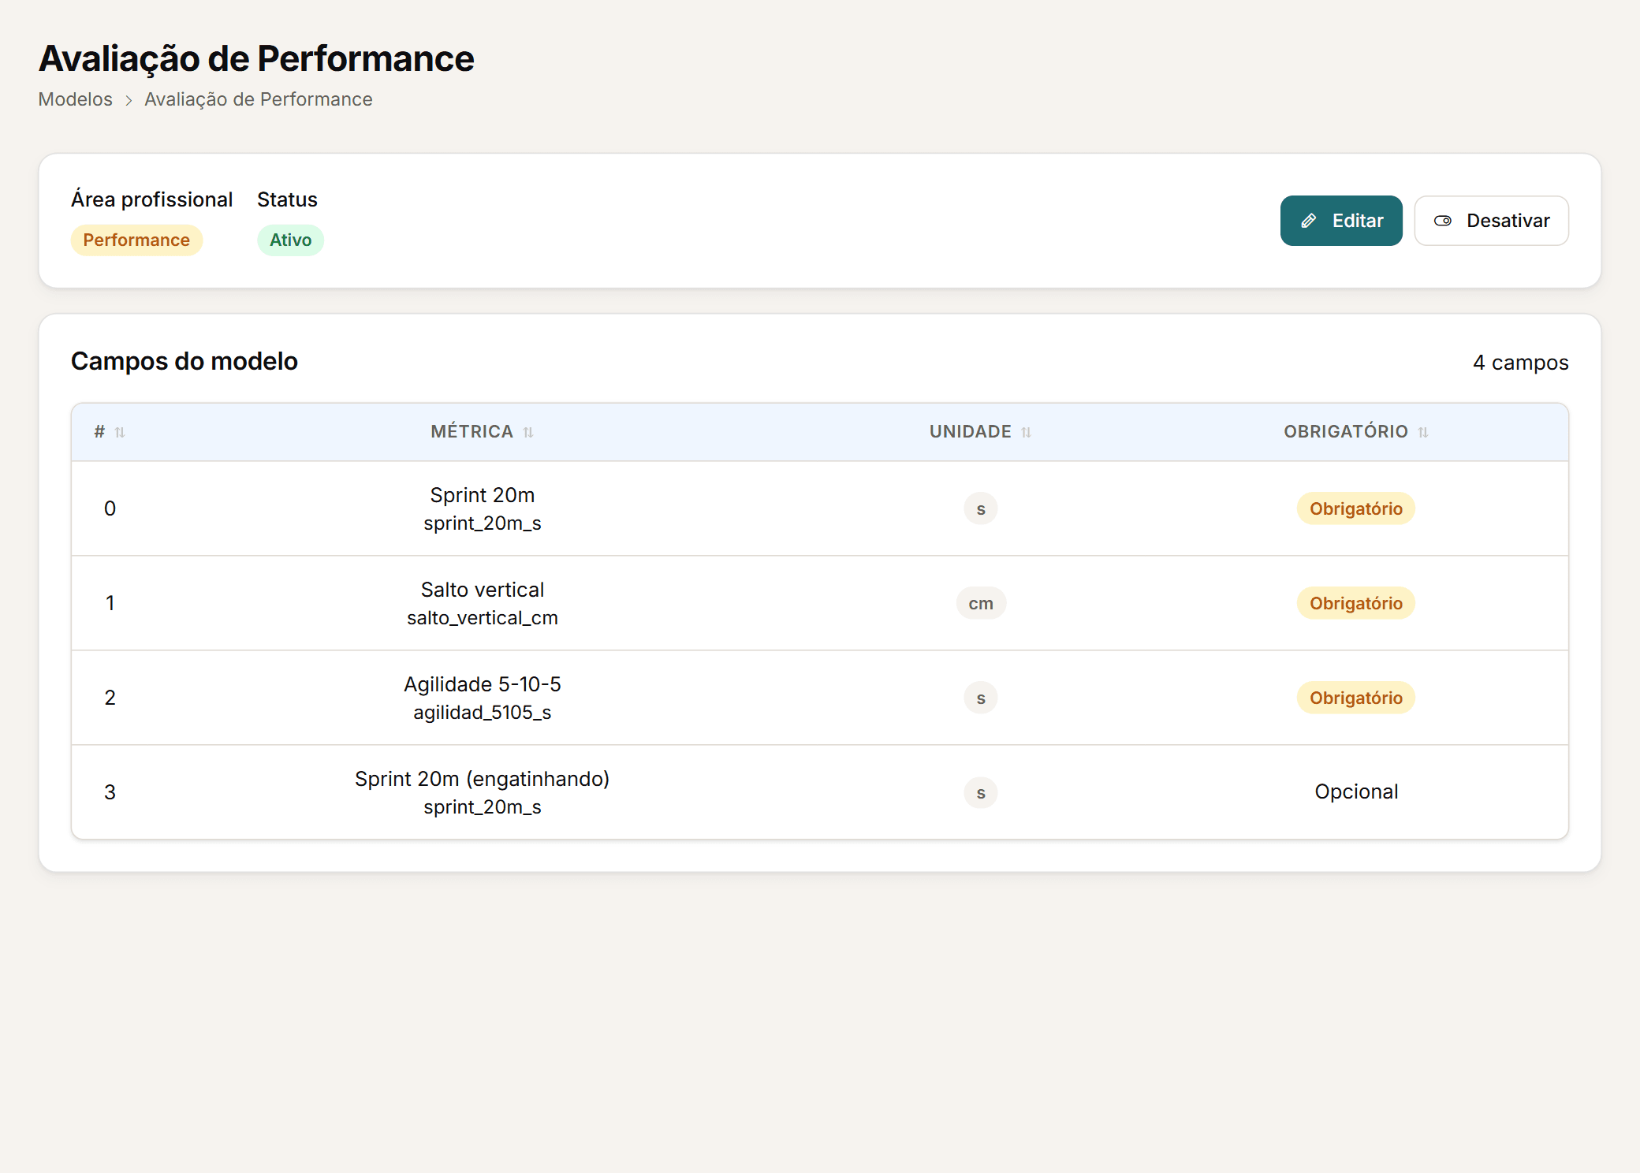Sort by MÉTRICA column icon
The width and height of the screenshot is (1640, 1173).
click(x=528, y=432)
